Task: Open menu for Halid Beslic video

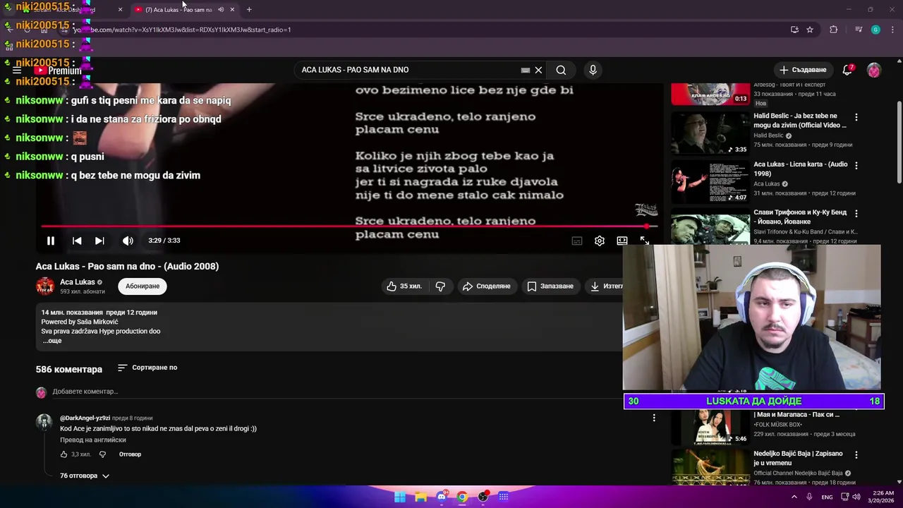Action: (856, 117)
